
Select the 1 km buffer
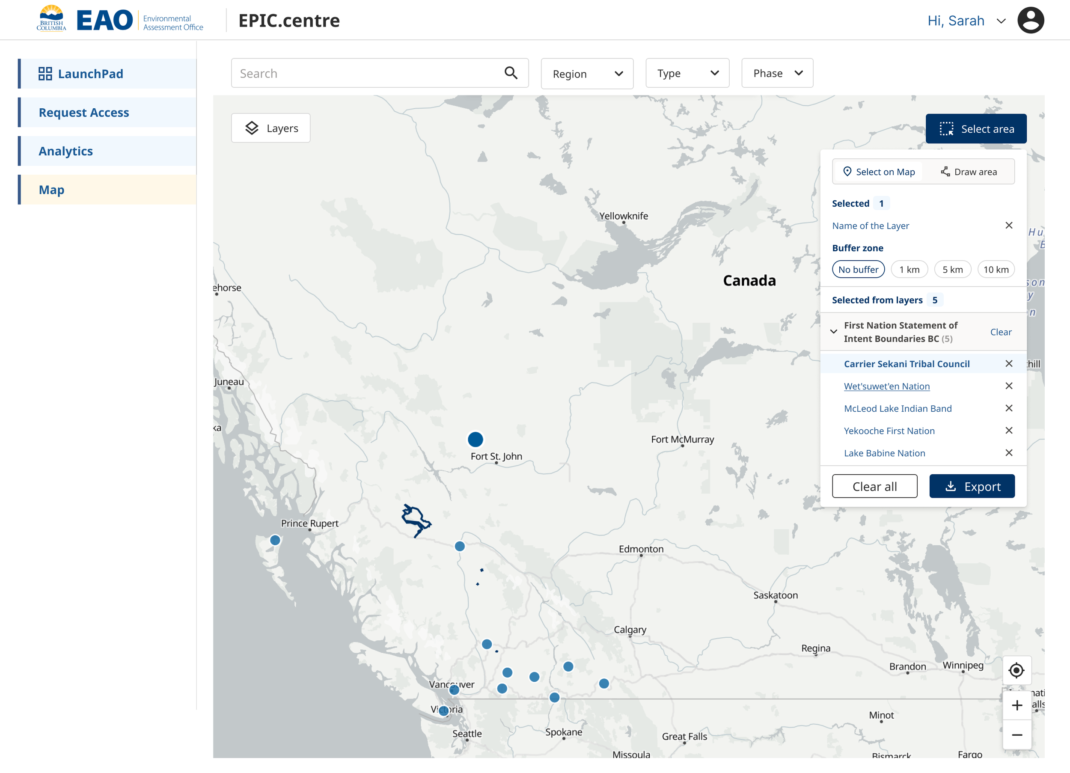tap(909, 270)
